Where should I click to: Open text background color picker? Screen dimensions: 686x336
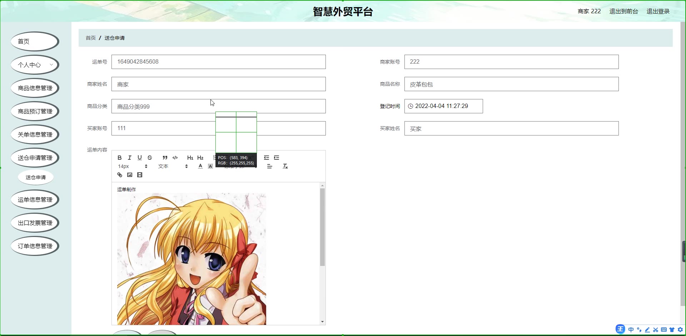(210, 166)
